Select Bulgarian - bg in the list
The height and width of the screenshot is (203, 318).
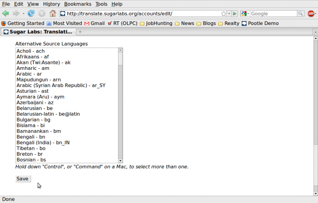33,120
